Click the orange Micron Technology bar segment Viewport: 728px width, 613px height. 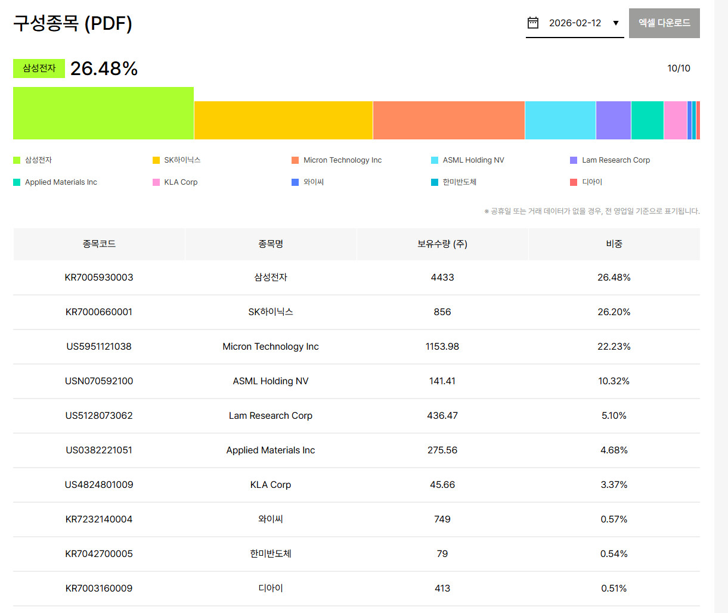click(448, 120)
